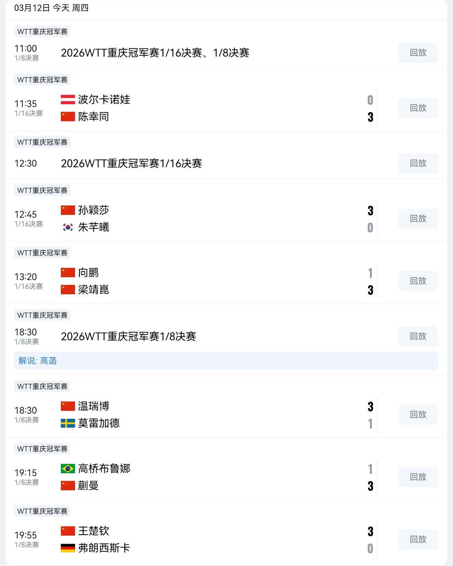This screenshot has width=453, height=566.
Task: Click the China flag next to 陈幸同
Action: (x=68, y=117)
